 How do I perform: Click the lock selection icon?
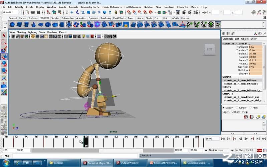(x=116, y=12)
